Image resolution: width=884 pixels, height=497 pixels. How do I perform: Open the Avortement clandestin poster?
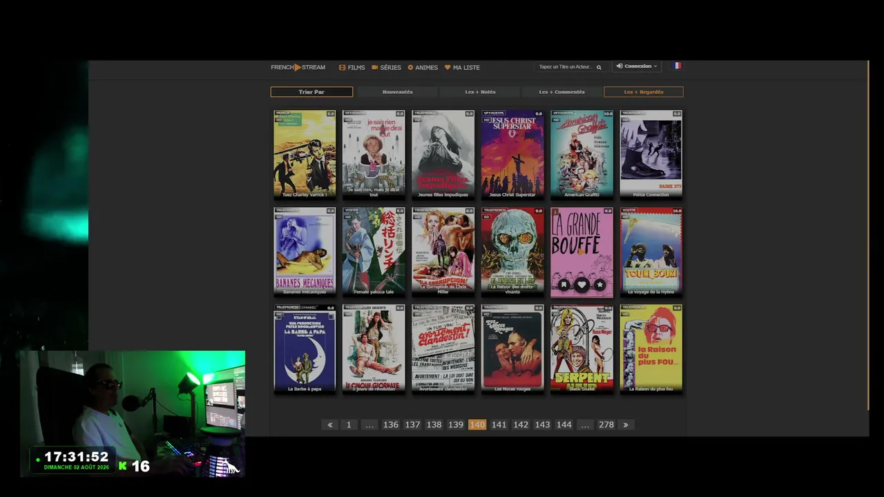tap(443, 349)
